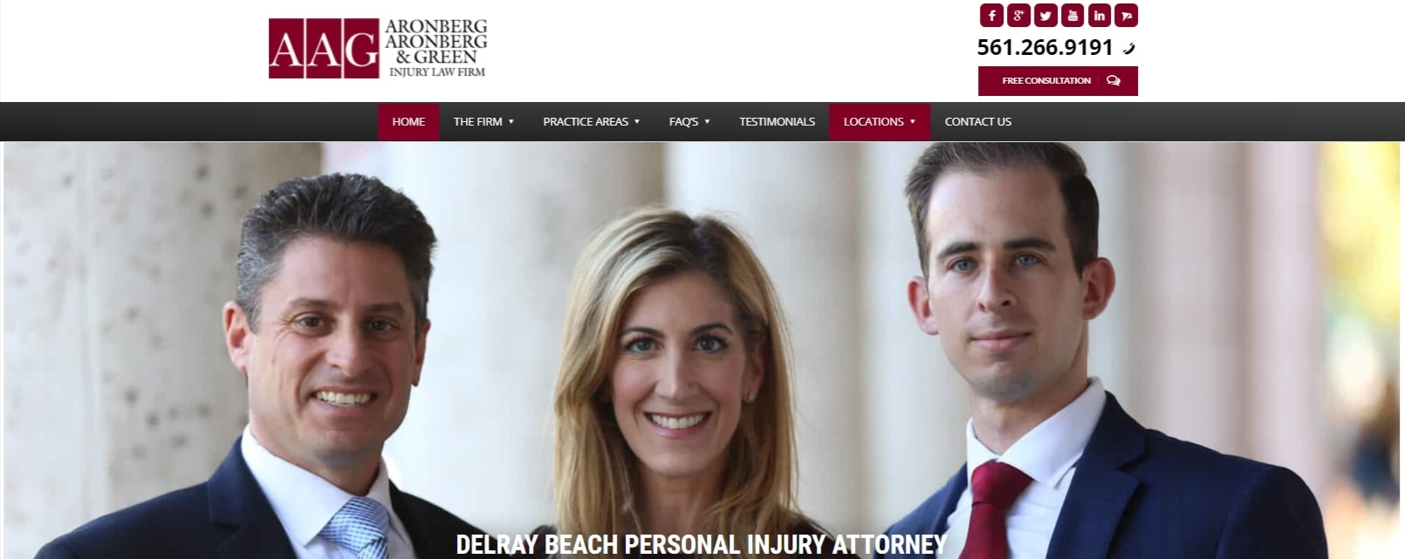Open the YouTube channel icon
This screenshot has height=559, width=1405.
[1073, 16]
